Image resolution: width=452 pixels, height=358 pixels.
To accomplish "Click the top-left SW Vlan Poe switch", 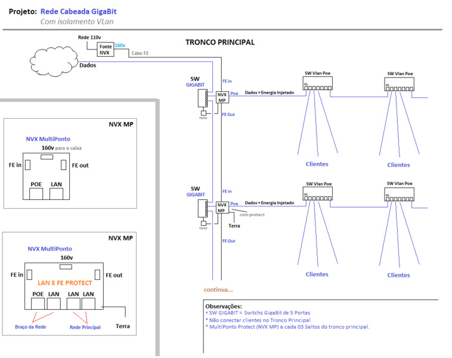I will pyautogui.click(x=318, y=84).
